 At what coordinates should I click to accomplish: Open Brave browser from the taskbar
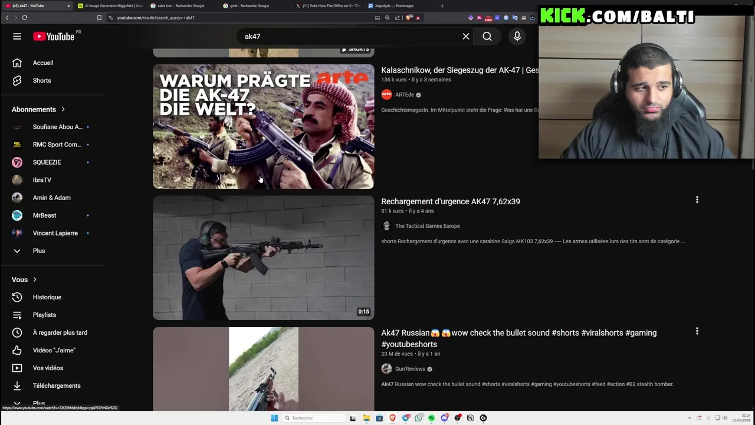point(392,418)
